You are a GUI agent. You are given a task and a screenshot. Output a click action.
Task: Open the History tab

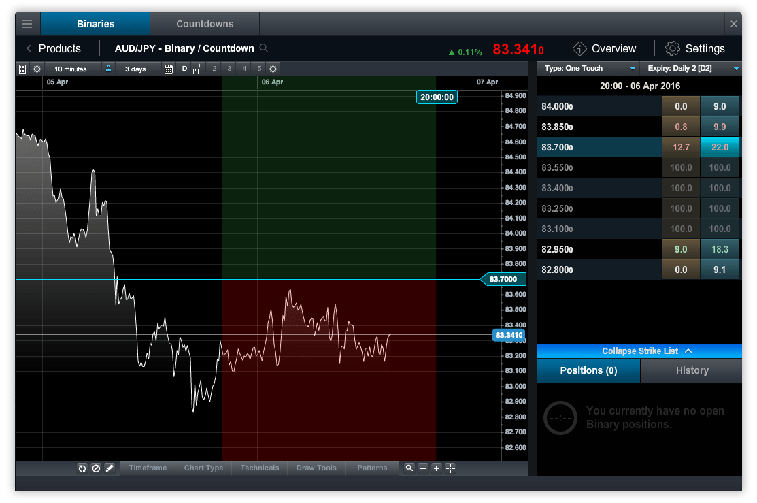(692, 370)
